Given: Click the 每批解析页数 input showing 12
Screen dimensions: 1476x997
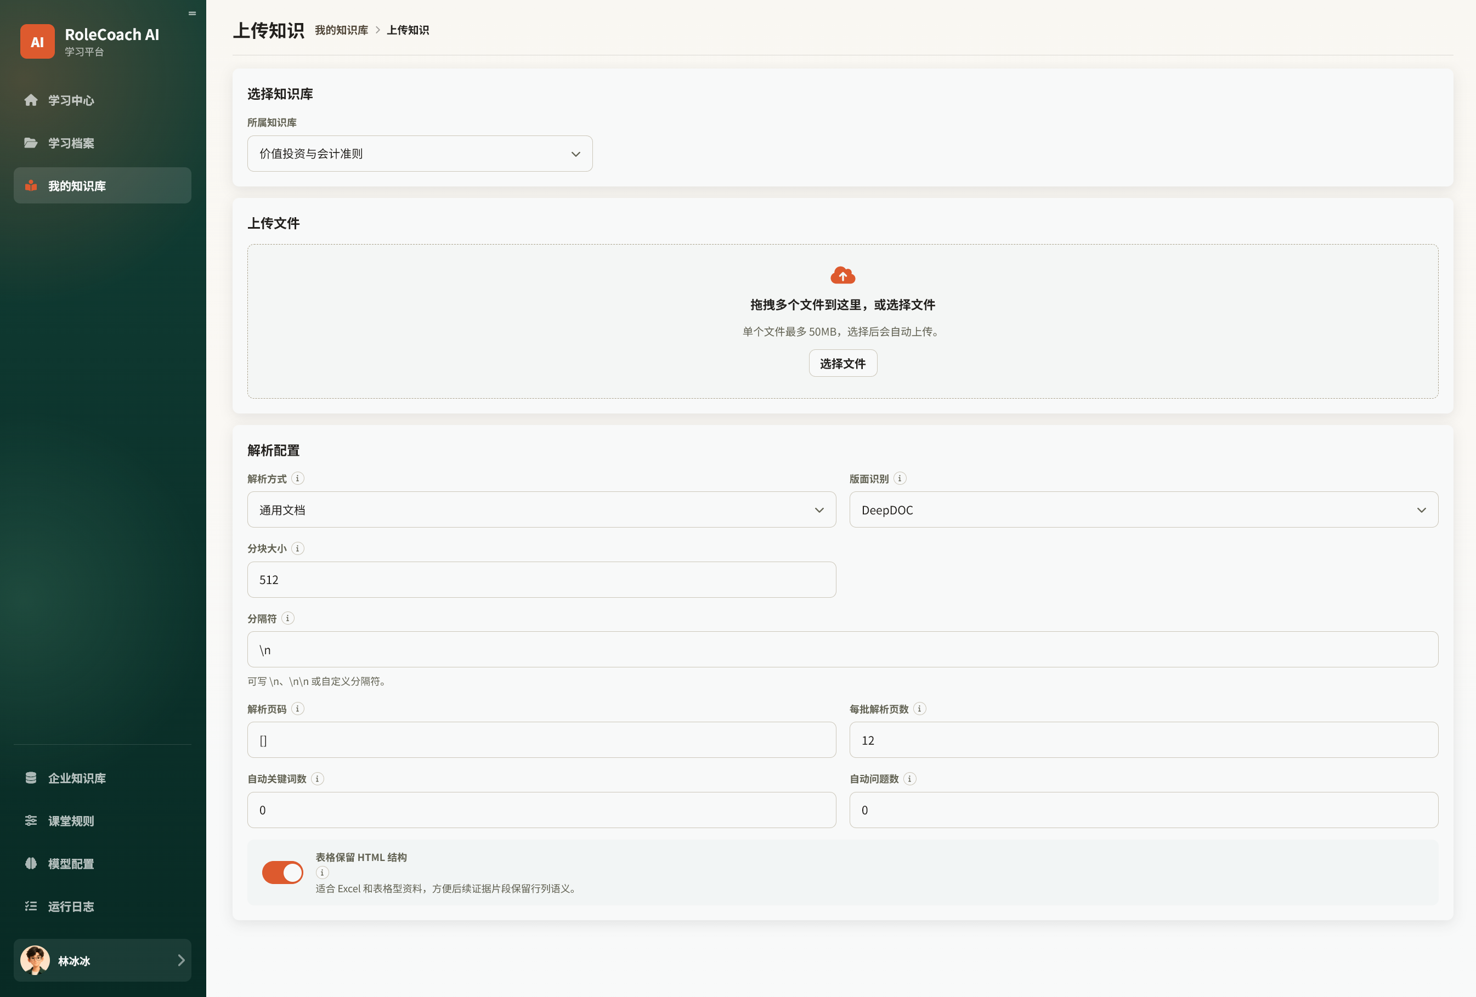Looking at the screenshot, I should (1143, 740).
